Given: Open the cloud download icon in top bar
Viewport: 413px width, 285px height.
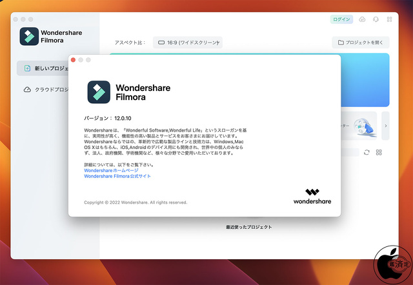Looking at the screenshot, I should [362, 19].
